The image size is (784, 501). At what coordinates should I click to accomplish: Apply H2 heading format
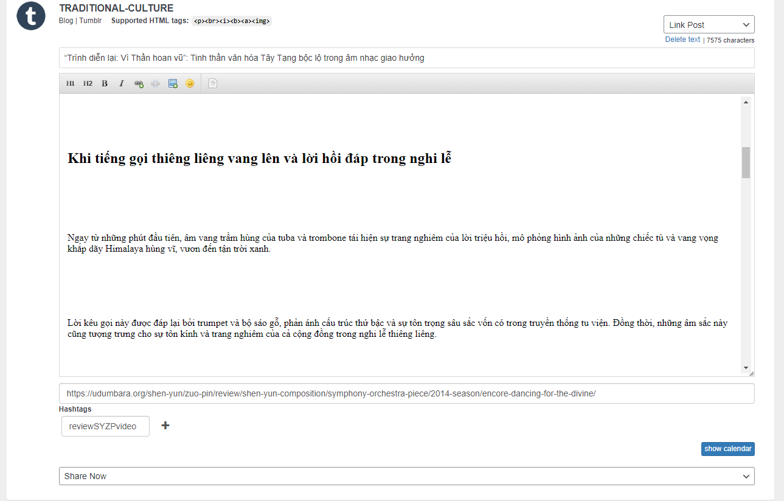[88, 83]
